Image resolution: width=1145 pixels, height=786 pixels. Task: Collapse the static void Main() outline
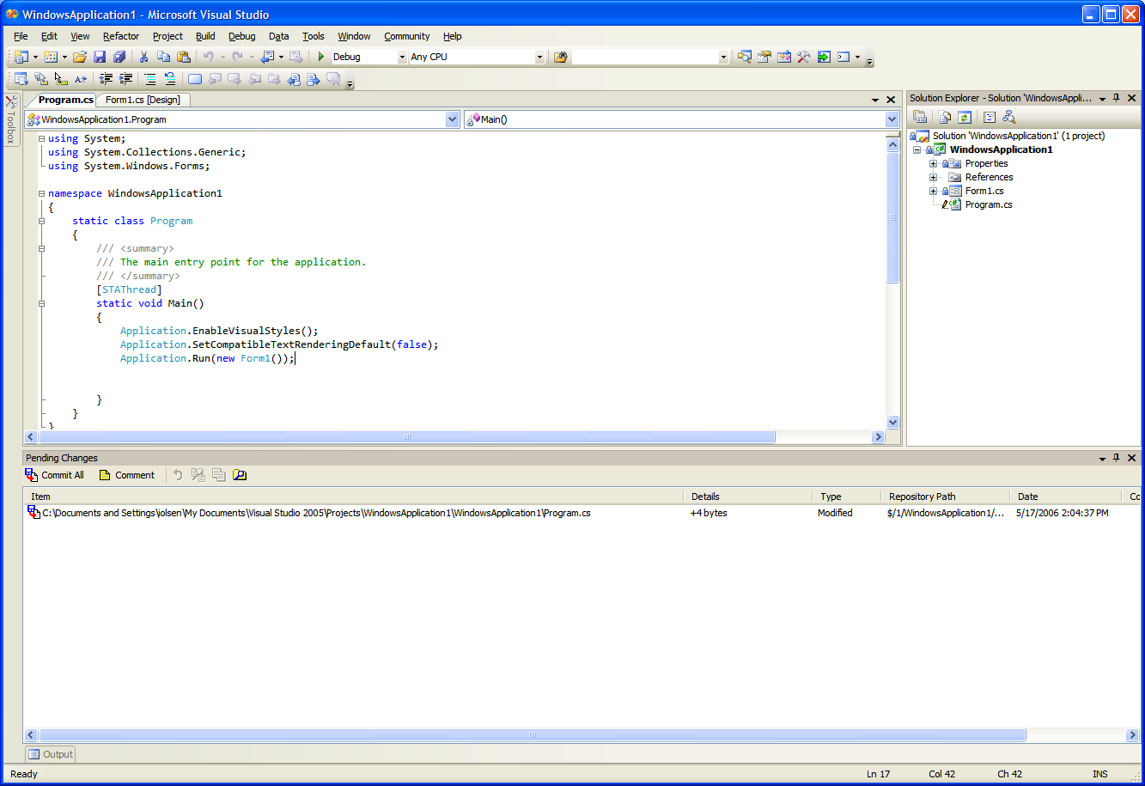tap(41, 303)
